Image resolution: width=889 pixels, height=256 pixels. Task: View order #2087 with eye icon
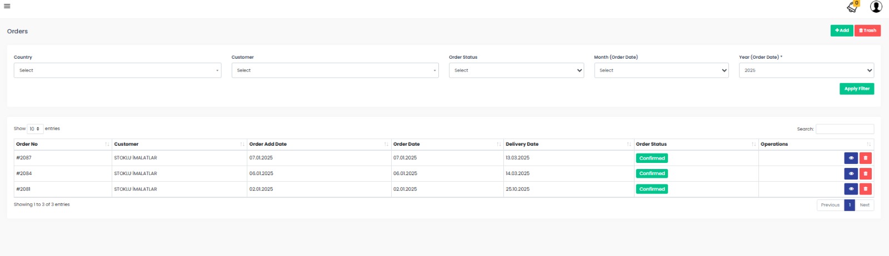pyautogui.click(x=851, y=158)
